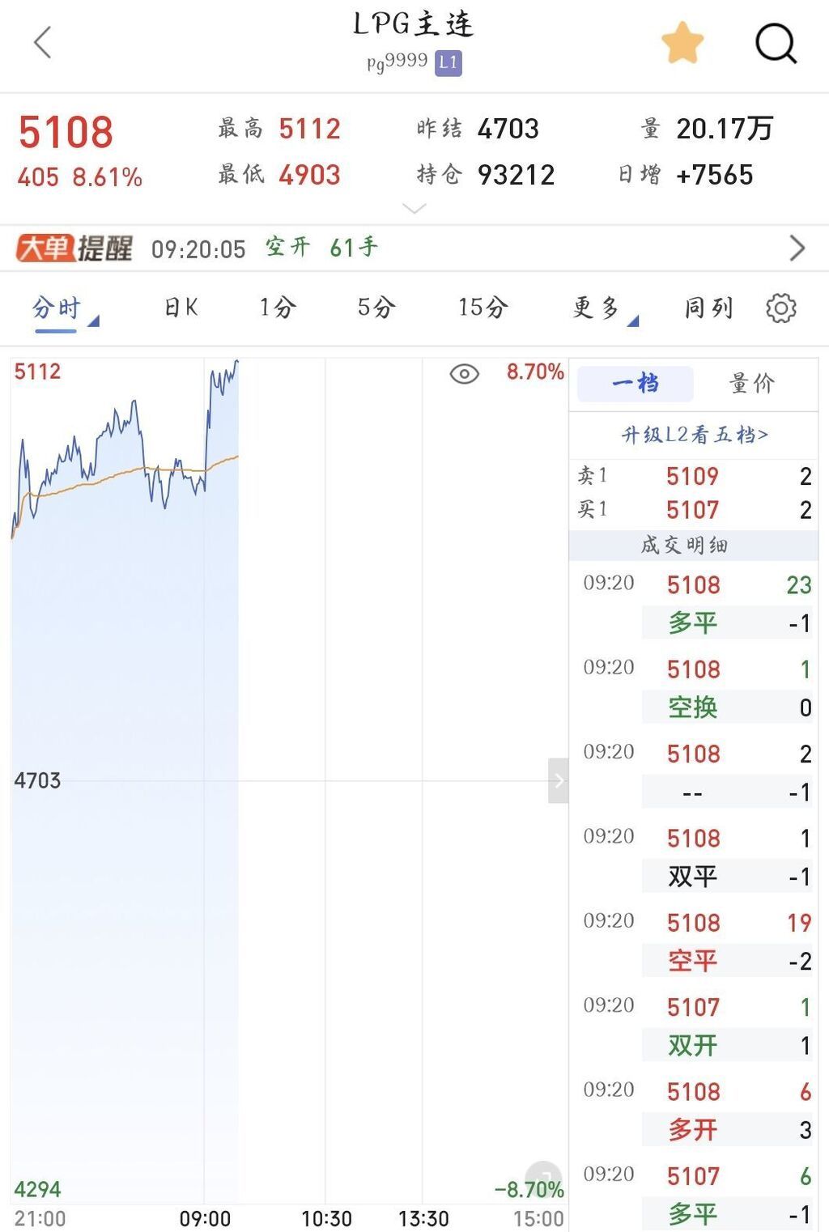
Task: Toggle chart visibility eye icon
Action: (x=464, y=374)
